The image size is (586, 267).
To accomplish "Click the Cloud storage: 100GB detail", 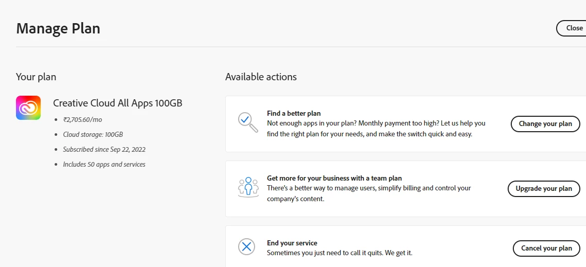I will tap(93, 134).
